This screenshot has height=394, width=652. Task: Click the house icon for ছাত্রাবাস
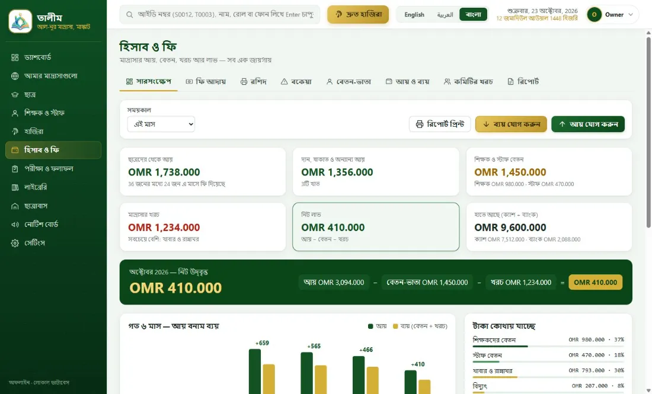15,206
